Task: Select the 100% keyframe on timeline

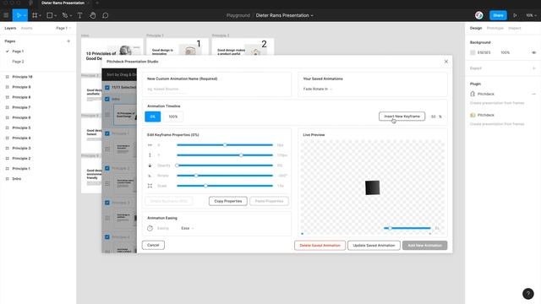Action: click(x=172, y=117)
